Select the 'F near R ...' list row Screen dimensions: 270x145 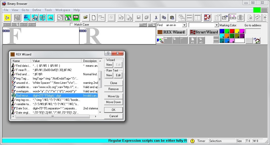[55, 70]
